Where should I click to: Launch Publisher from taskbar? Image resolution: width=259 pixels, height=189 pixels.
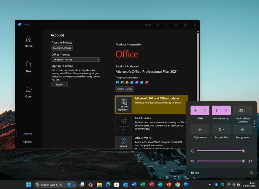click(x=160, y=185)
